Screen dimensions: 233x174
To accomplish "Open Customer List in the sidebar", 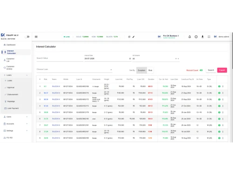I will [9, 60].
